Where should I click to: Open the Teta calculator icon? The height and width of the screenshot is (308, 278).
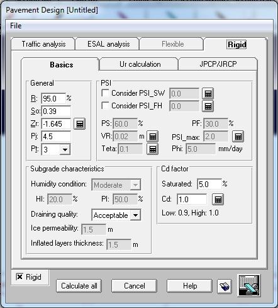point(152,149)
